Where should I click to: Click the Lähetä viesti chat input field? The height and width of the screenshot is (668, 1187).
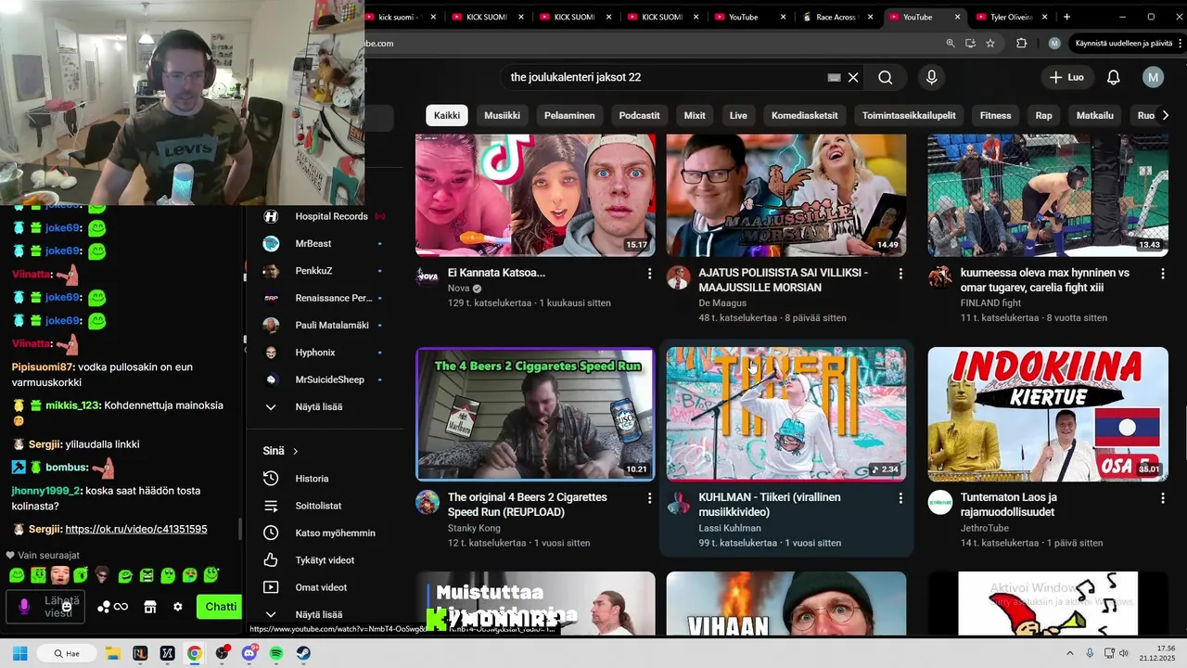click(x=46, y=607)
